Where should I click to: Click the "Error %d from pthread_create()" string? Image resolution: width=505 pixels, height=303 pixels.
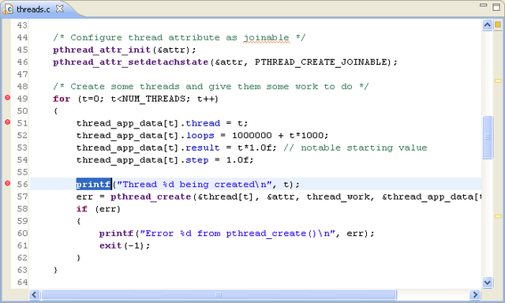click(238, 234)
